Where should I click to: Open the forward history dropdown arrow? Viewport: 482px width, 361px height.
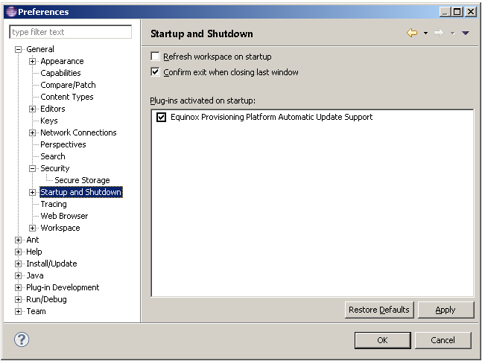tap(452, 33)
